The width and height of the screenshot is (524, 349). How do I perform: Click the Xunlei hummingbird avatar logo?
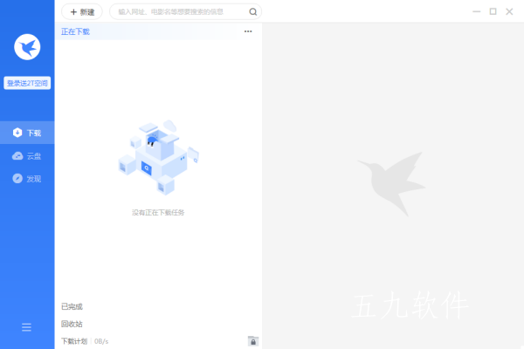(x=27, y=47)
